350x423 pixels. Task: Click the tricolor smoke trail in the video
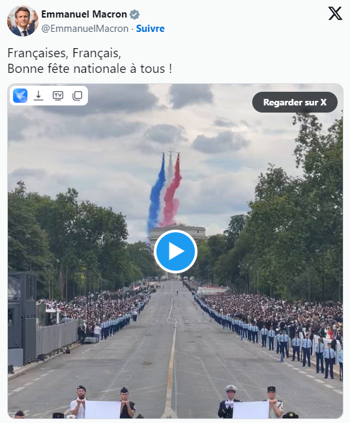164,193
